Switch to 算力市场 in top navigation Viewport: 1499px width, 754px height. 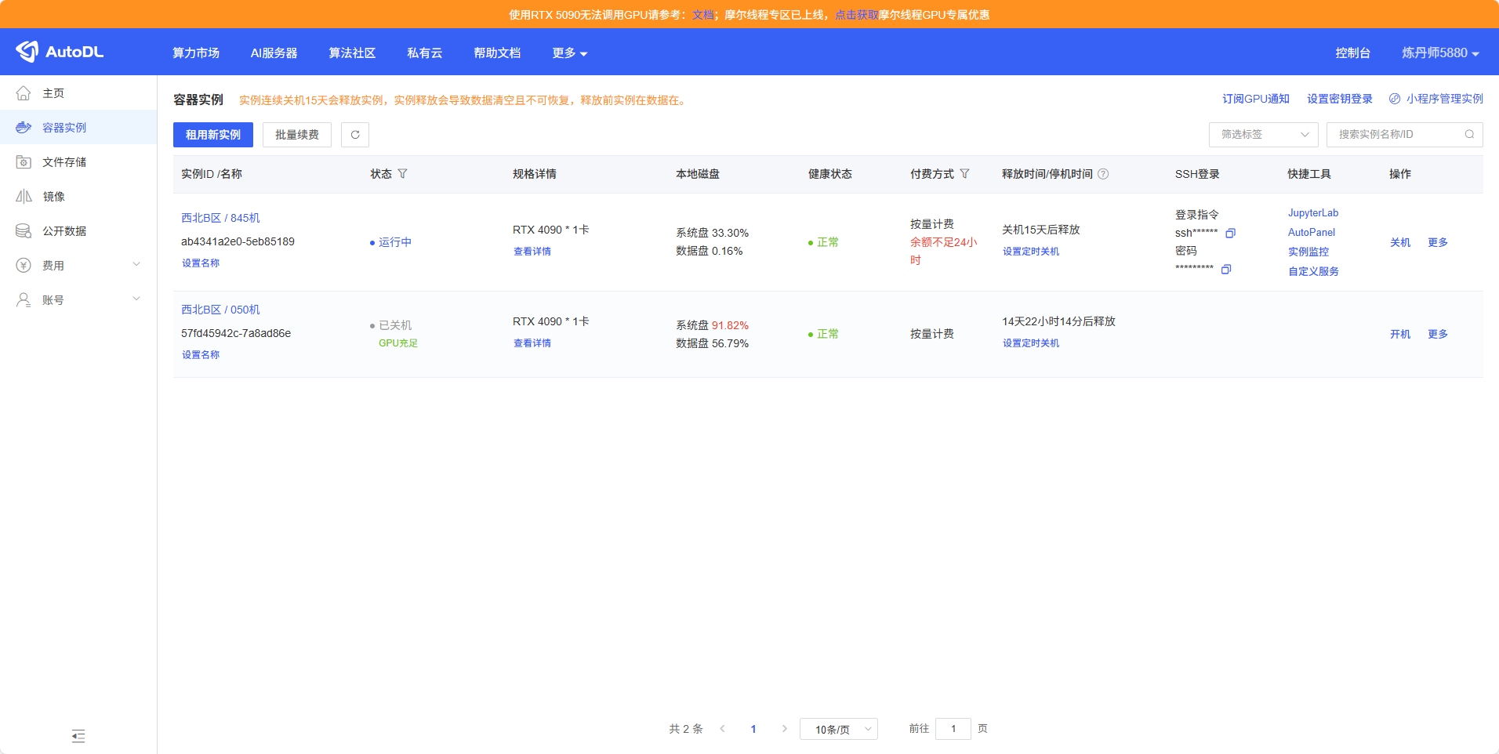(196, 53)
